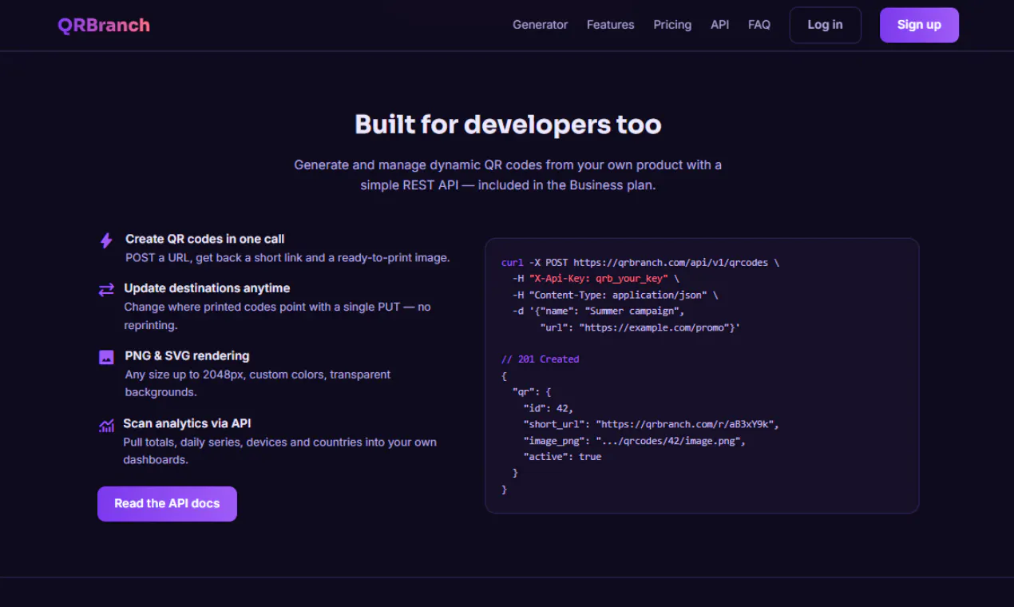Open the Features nav item

point(610,25)
